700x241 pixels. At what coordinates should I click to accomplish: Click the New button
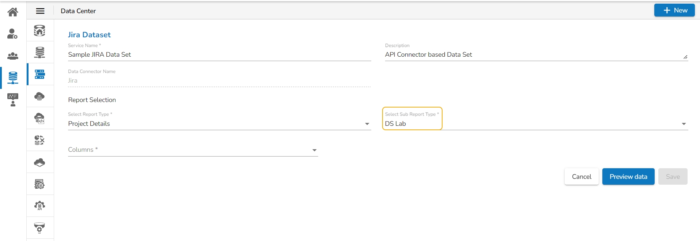click(674, 10)
